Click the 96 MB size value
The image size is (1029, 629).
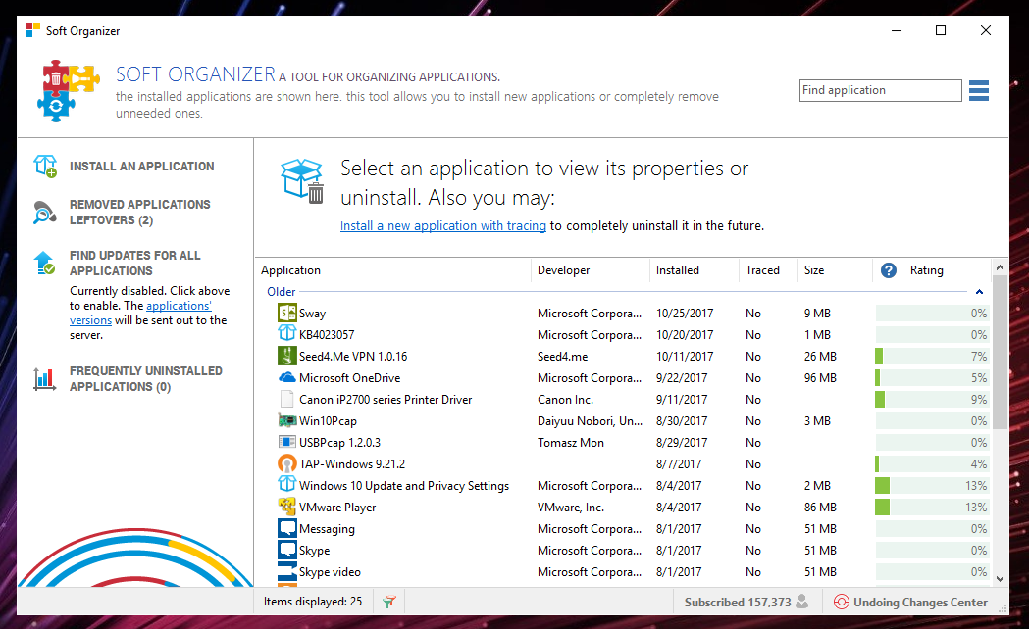[820, 378]
